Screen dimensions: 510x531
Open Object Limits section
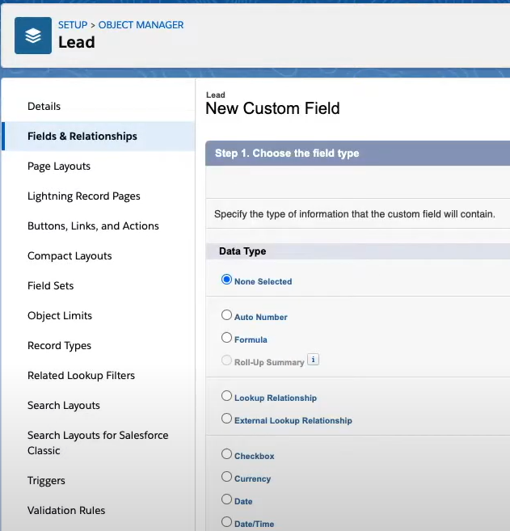pyautogui.click(x=60, y=316)
